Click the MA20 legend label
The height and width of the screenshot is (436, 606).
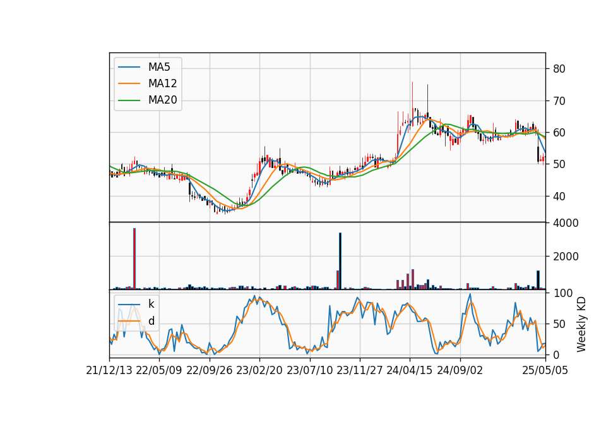[162, 100]
